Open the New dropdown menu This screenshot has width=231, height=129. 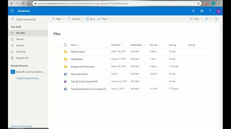click(x=58, y=19)
